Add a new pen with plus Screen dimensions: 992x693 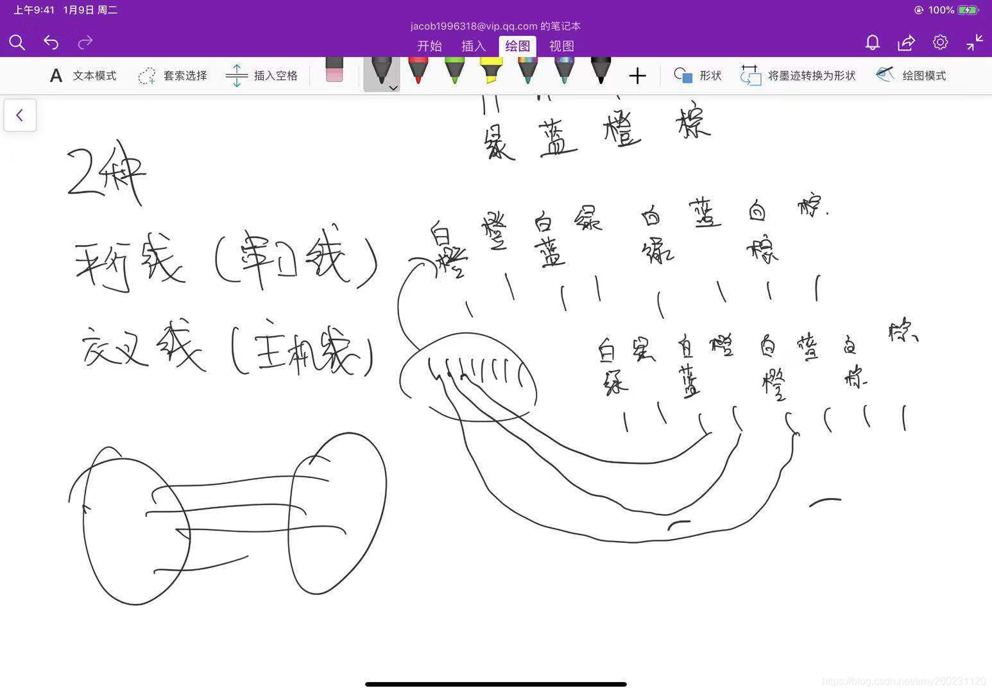click(637, 76)
